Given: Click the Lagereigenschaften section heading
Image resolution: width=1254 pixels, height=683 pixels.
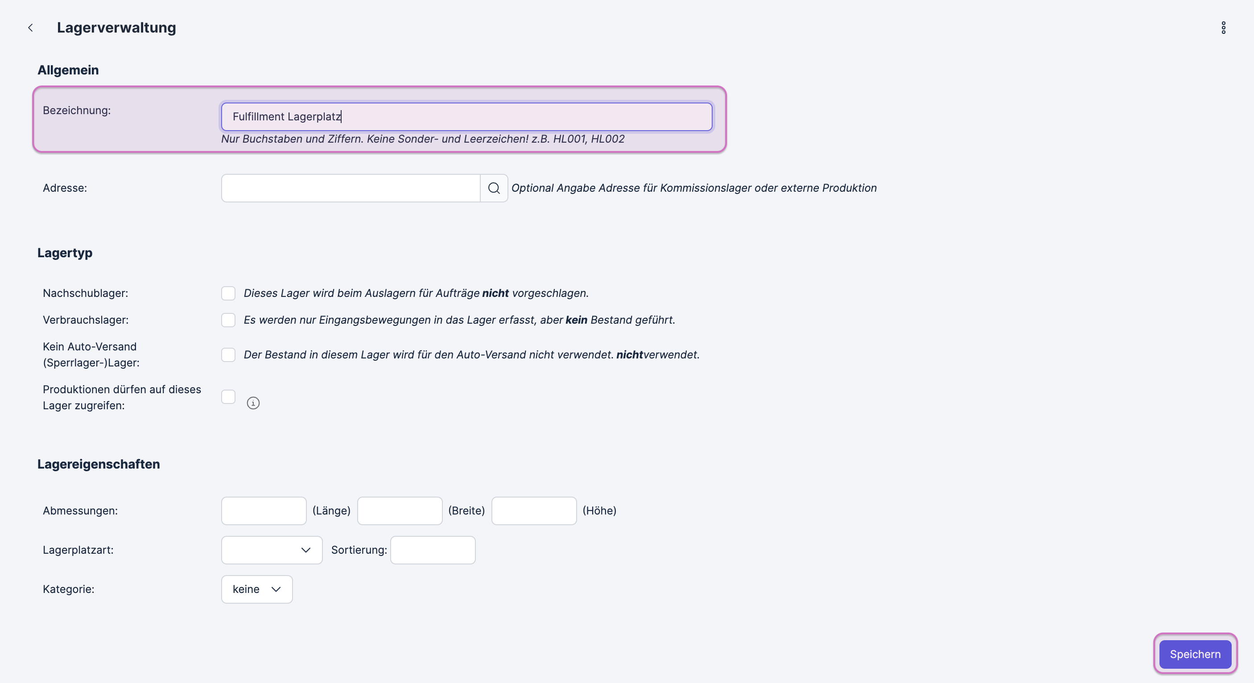Looking at the screenshot, I should 99,464.
